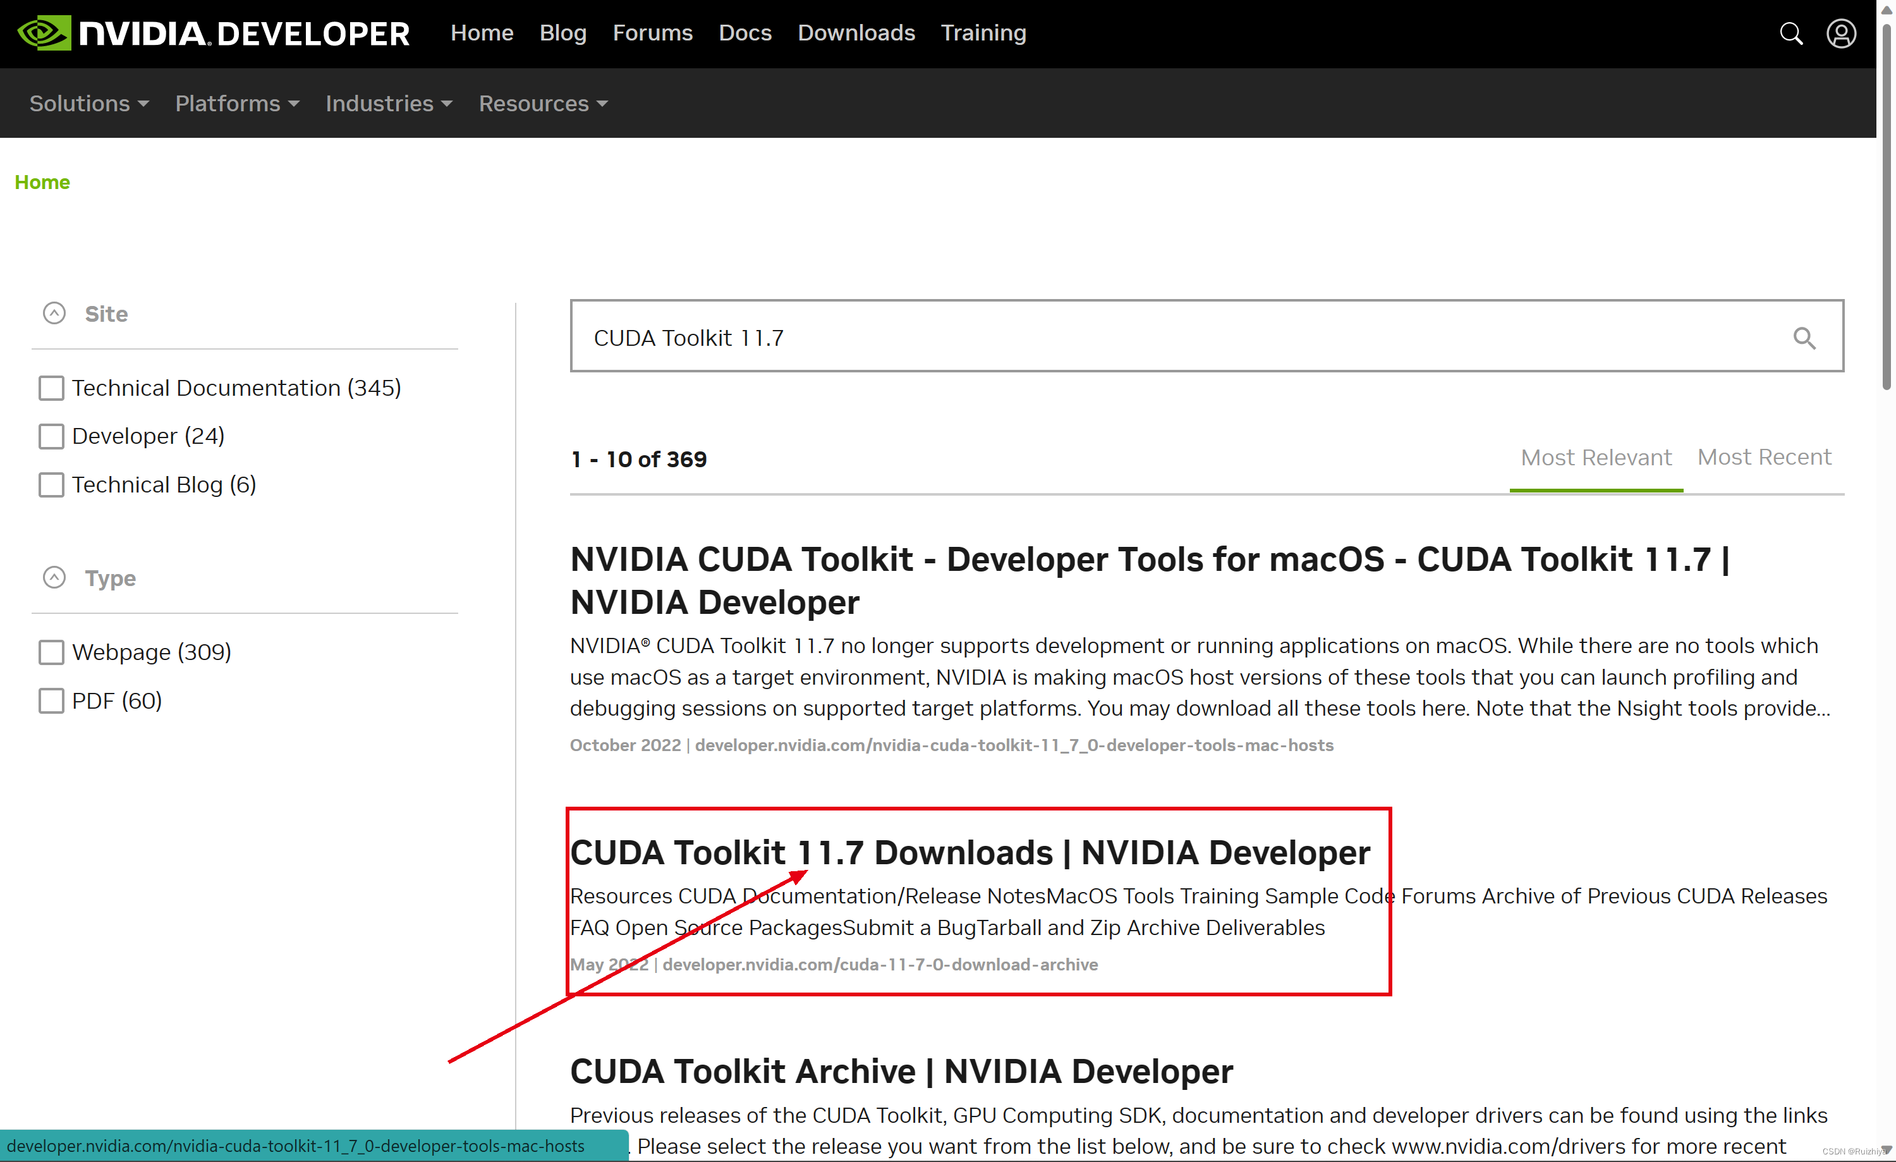1896x1162 pixels.
Task: Open the Training navigation link
Action: (983, 33)
